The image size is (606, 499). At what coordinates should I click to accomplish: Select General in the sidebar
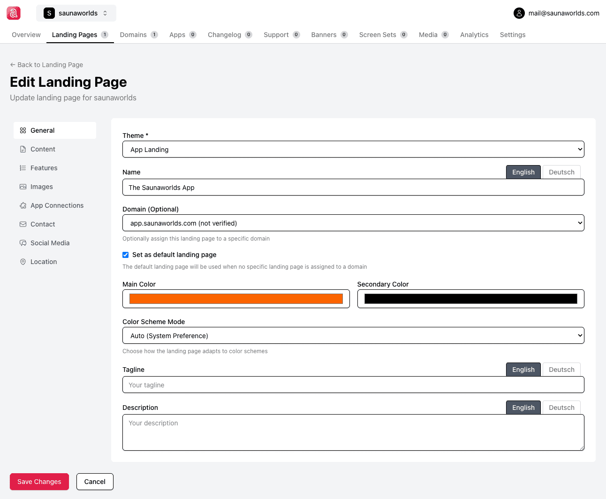55,130
